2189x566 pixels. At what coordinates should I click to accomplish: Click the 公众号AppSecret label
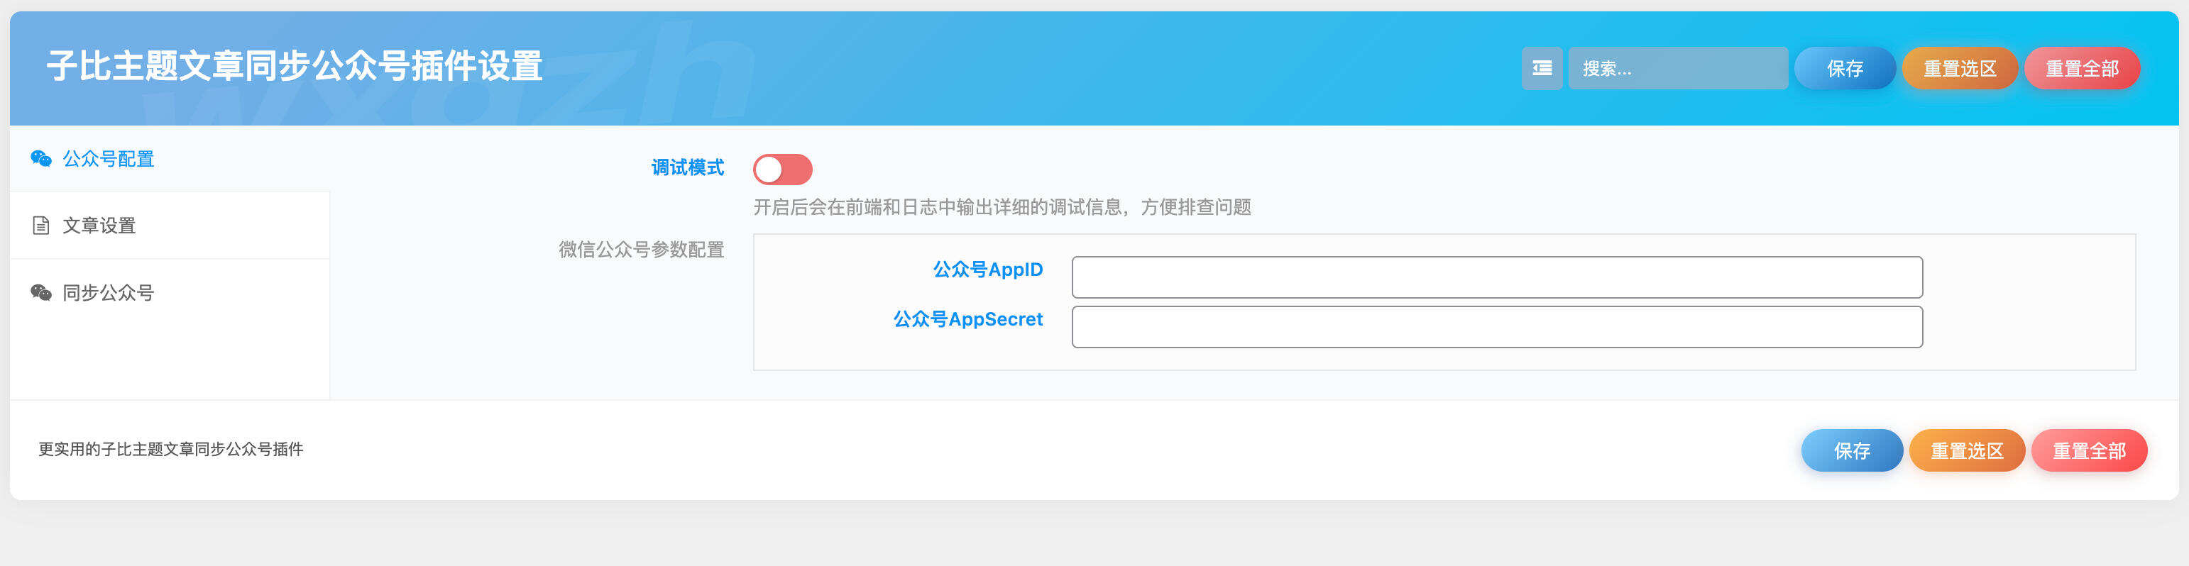point(968,319)
